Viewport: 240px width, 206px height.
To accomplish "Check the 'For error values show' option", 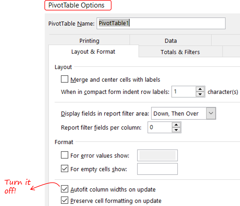I will click(x=64, y=155).
